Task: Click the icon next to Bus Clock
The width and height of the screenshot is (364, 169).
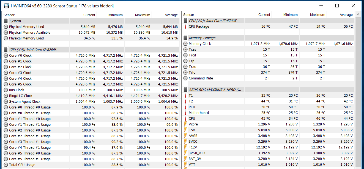Action: 6,90
